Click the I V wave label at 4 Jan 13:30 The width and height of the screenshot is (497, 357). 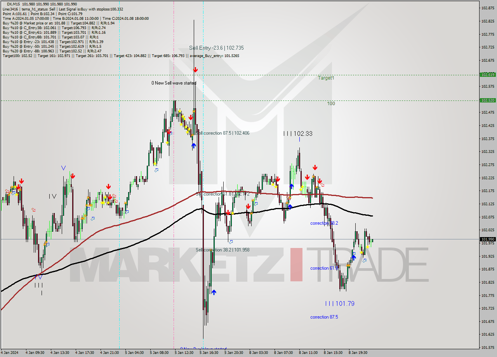[53, 196]
